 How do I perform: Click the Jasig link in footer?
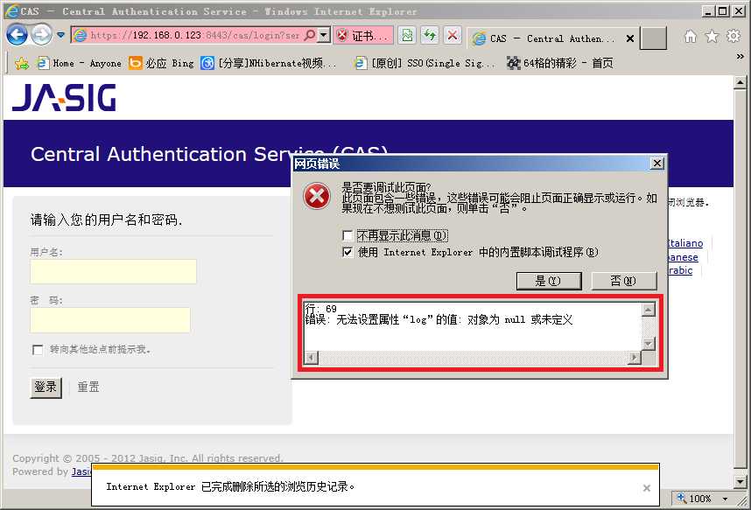[81, 472]
